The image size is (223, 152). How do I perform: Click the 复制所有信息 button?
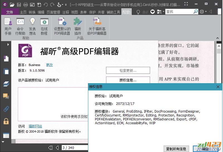point(176,149)
